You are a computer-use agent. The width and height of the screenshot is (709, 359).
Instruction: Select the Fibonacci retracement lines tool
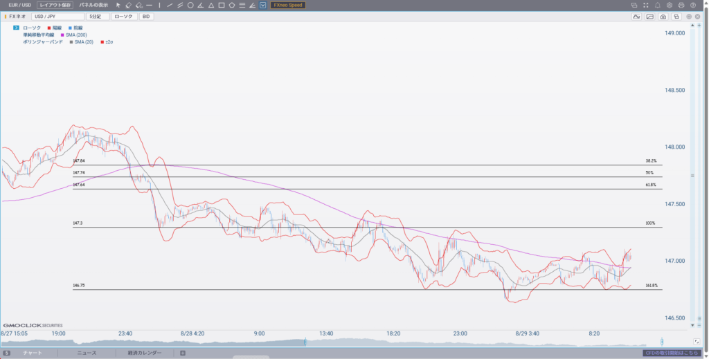(x=242, y=6)
